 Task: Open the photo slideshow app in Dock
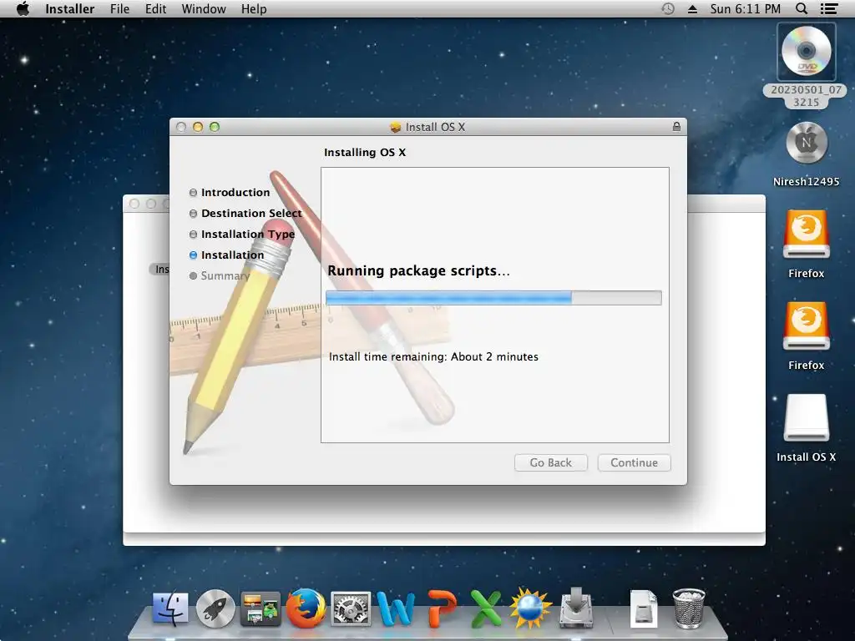tap(261, 608)
